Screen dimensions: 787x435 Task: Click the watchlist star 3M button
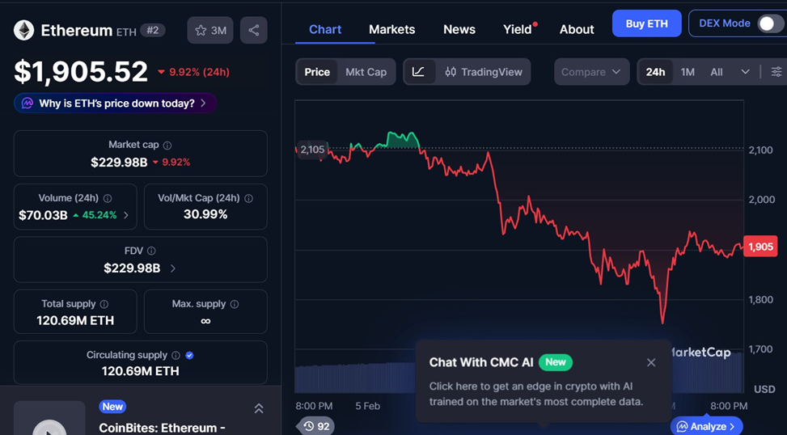(x=209, y=31)
